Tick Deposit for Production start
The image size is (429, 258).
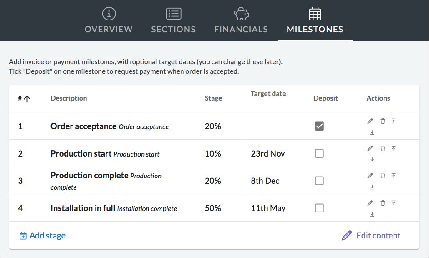[319, 153]
